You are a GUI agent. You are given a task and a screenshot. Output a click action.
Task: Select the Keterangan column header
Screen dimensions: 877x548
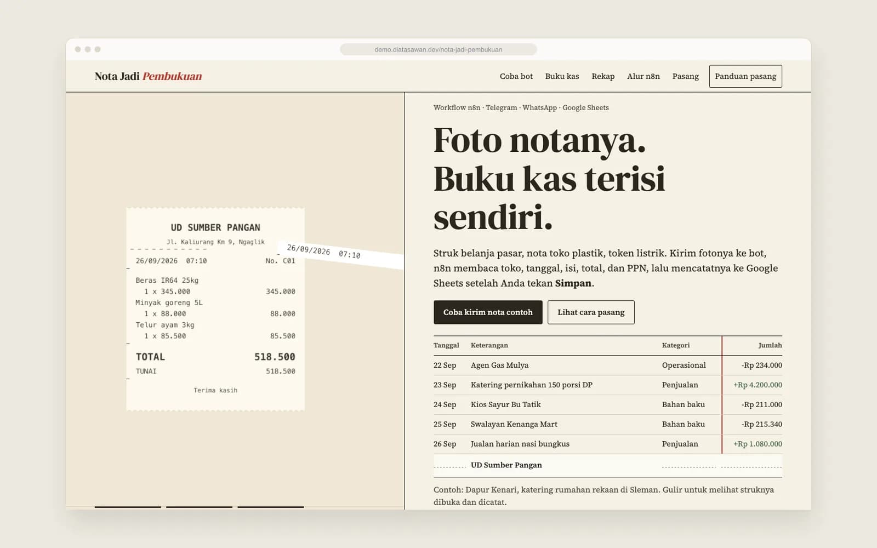pyautogui.click(x=489, y=345)
